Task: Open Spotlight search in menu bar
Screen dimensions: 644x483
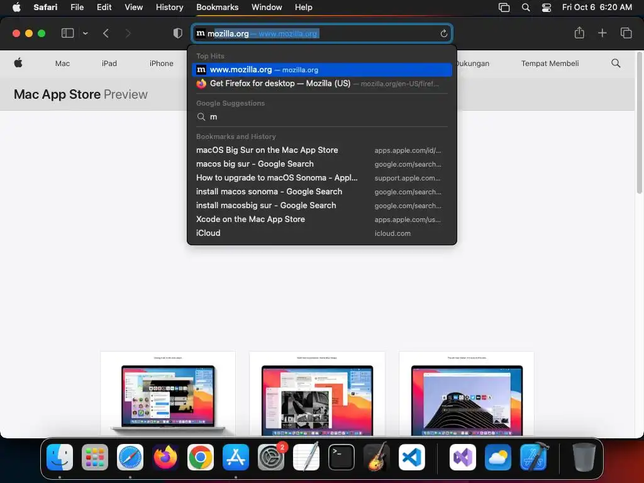Action: pos(526,8)
